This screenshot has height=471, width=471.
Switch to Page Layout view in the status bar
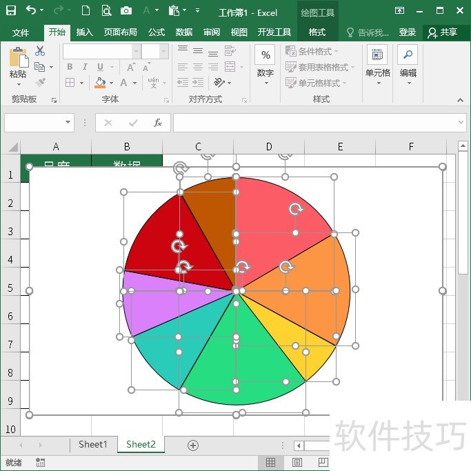297,462
